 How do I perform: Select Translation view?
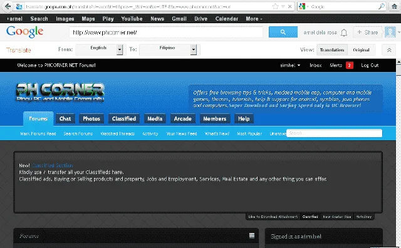pos(332,50)
